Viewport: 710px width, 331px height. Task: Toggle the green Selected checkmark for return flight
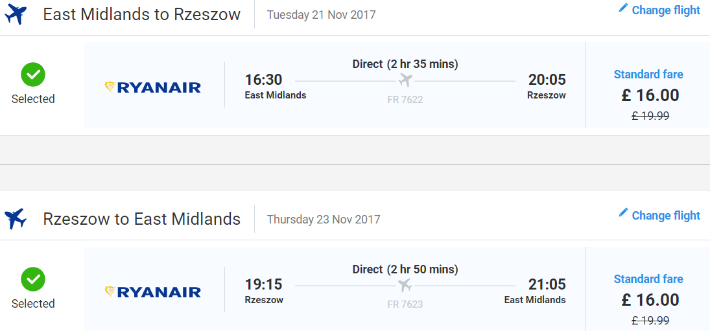[x=33, y=279]
